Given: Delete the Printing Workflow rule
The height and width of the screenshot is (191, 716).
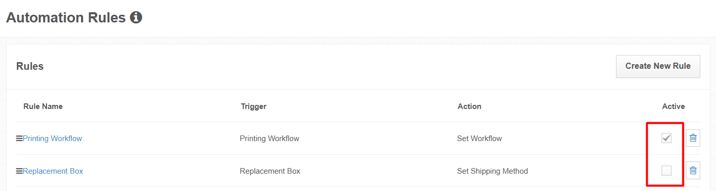Looking at the screenshot, I should pos(693,138).
